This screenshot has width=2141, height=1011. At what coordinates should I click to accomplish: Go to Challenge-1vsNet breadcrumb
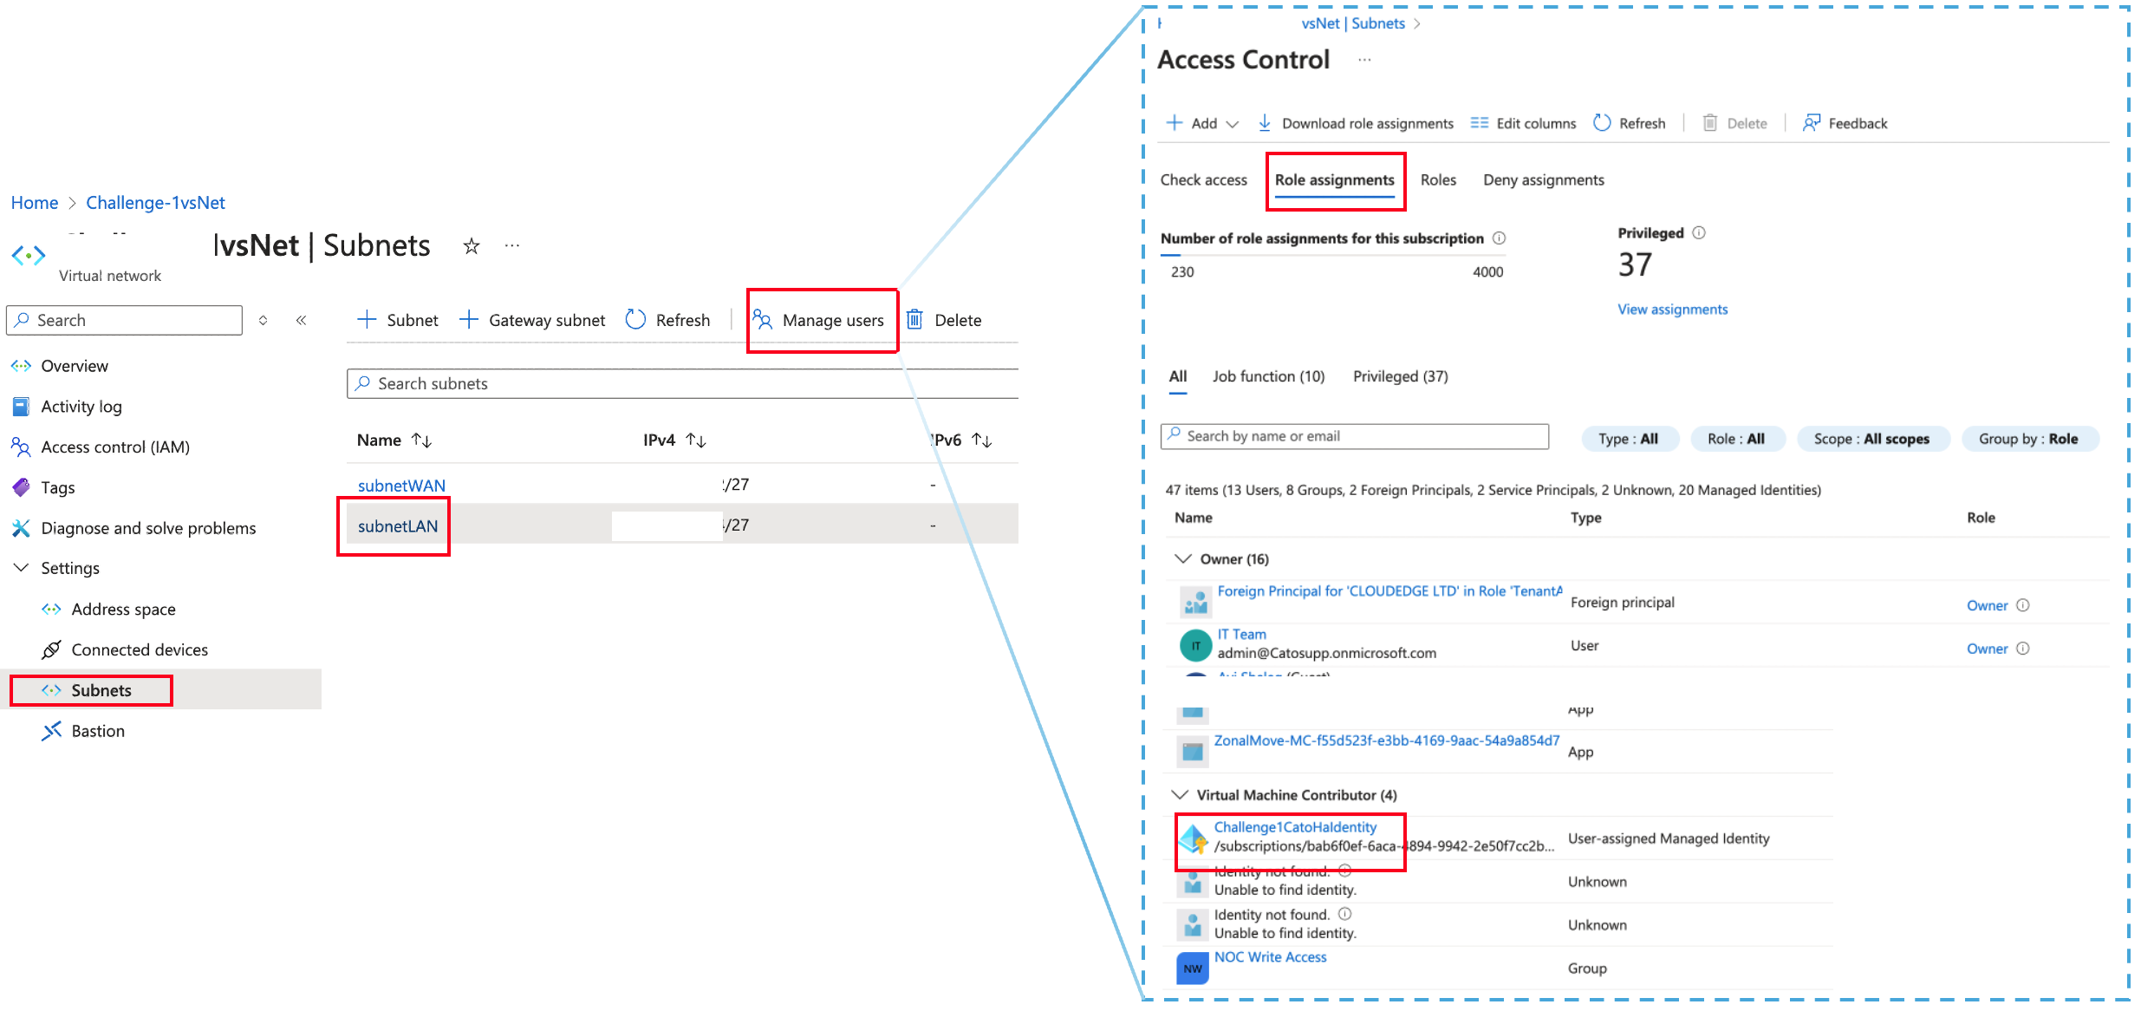[x=155, y=203]
